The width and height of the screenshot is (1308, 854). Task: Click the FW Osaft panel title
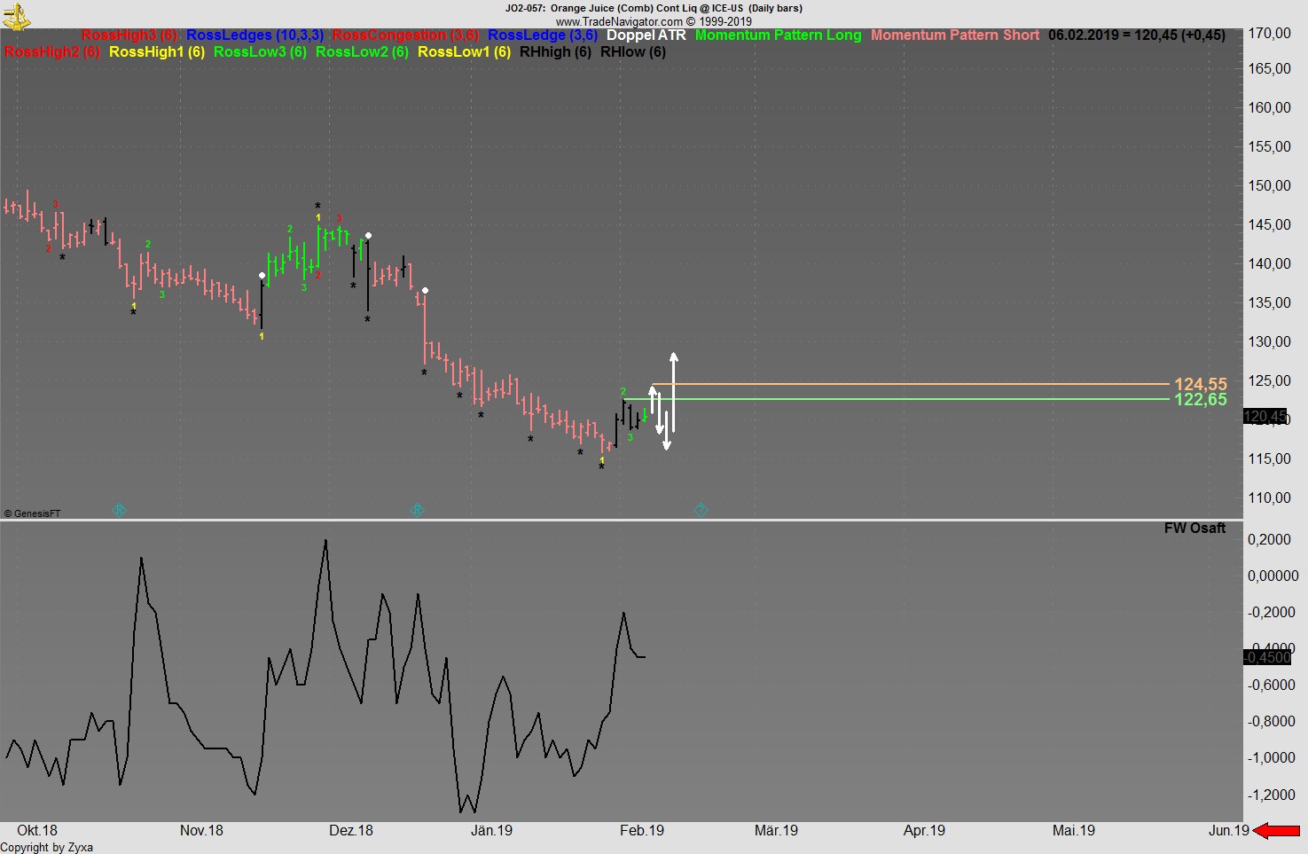click(1194, 529)
